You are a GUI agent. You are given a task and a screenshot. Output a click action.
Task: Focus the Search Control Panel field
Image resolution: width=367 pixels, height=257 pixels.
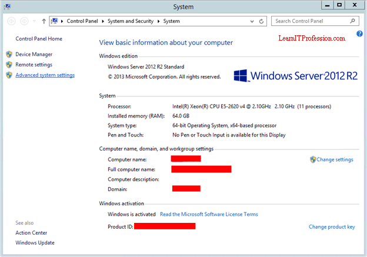[315, 21]
